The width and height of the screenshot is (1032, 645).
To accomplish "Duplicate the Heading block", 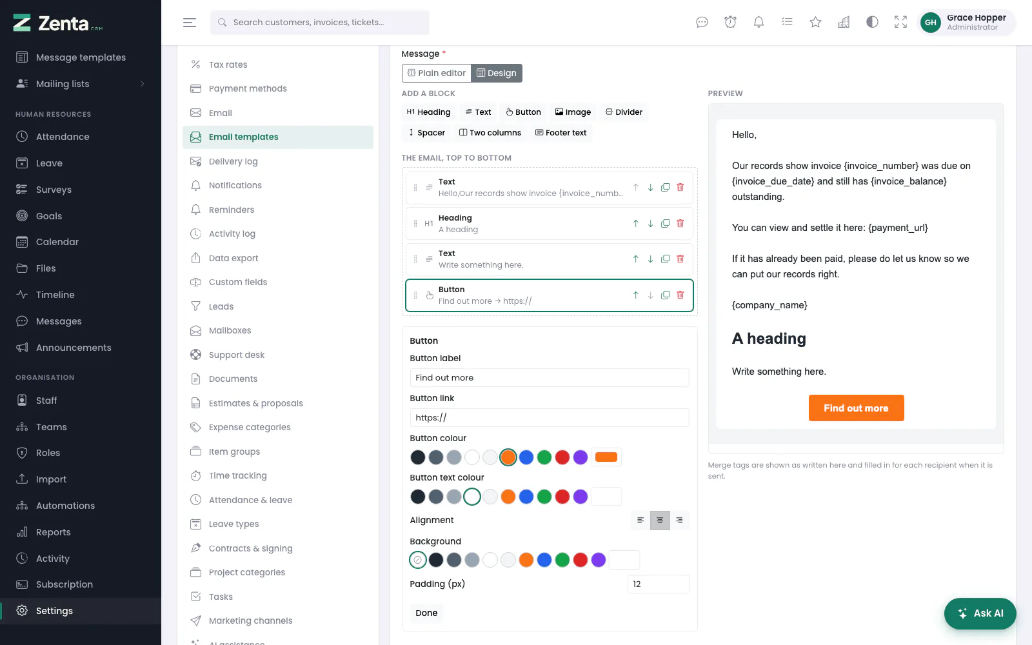I will click(665, 223).
